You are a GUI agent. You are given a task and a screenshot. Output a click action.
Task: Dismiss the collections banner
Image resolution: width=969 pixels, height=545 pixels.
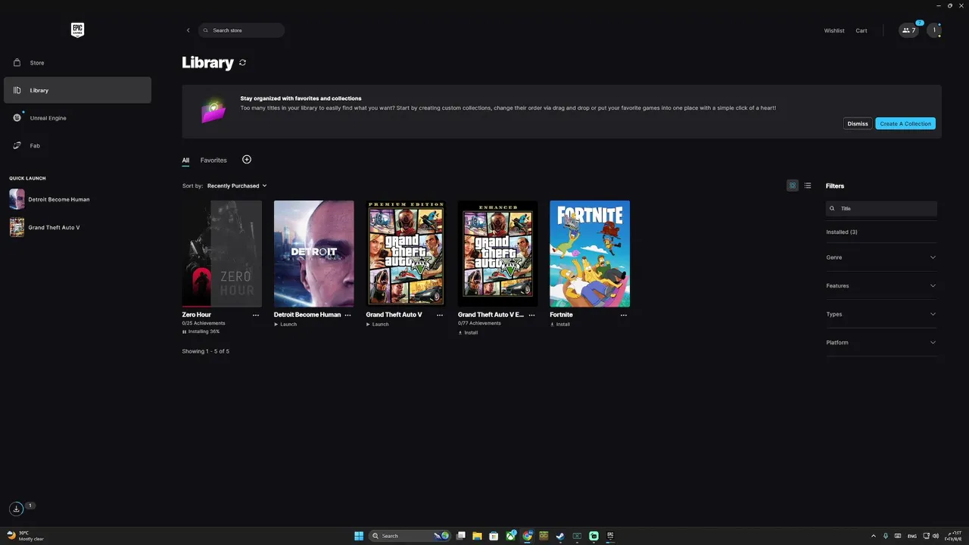point(858,123)
